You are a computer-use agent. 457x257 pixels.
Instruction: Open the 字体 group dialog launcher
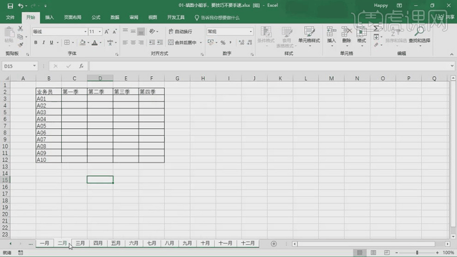pos(117,54)
